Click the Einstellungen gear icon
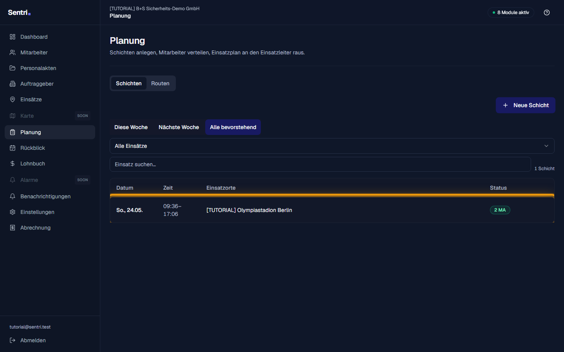The image size is (564, 352). pyautogui.click(x=13, y=212)
